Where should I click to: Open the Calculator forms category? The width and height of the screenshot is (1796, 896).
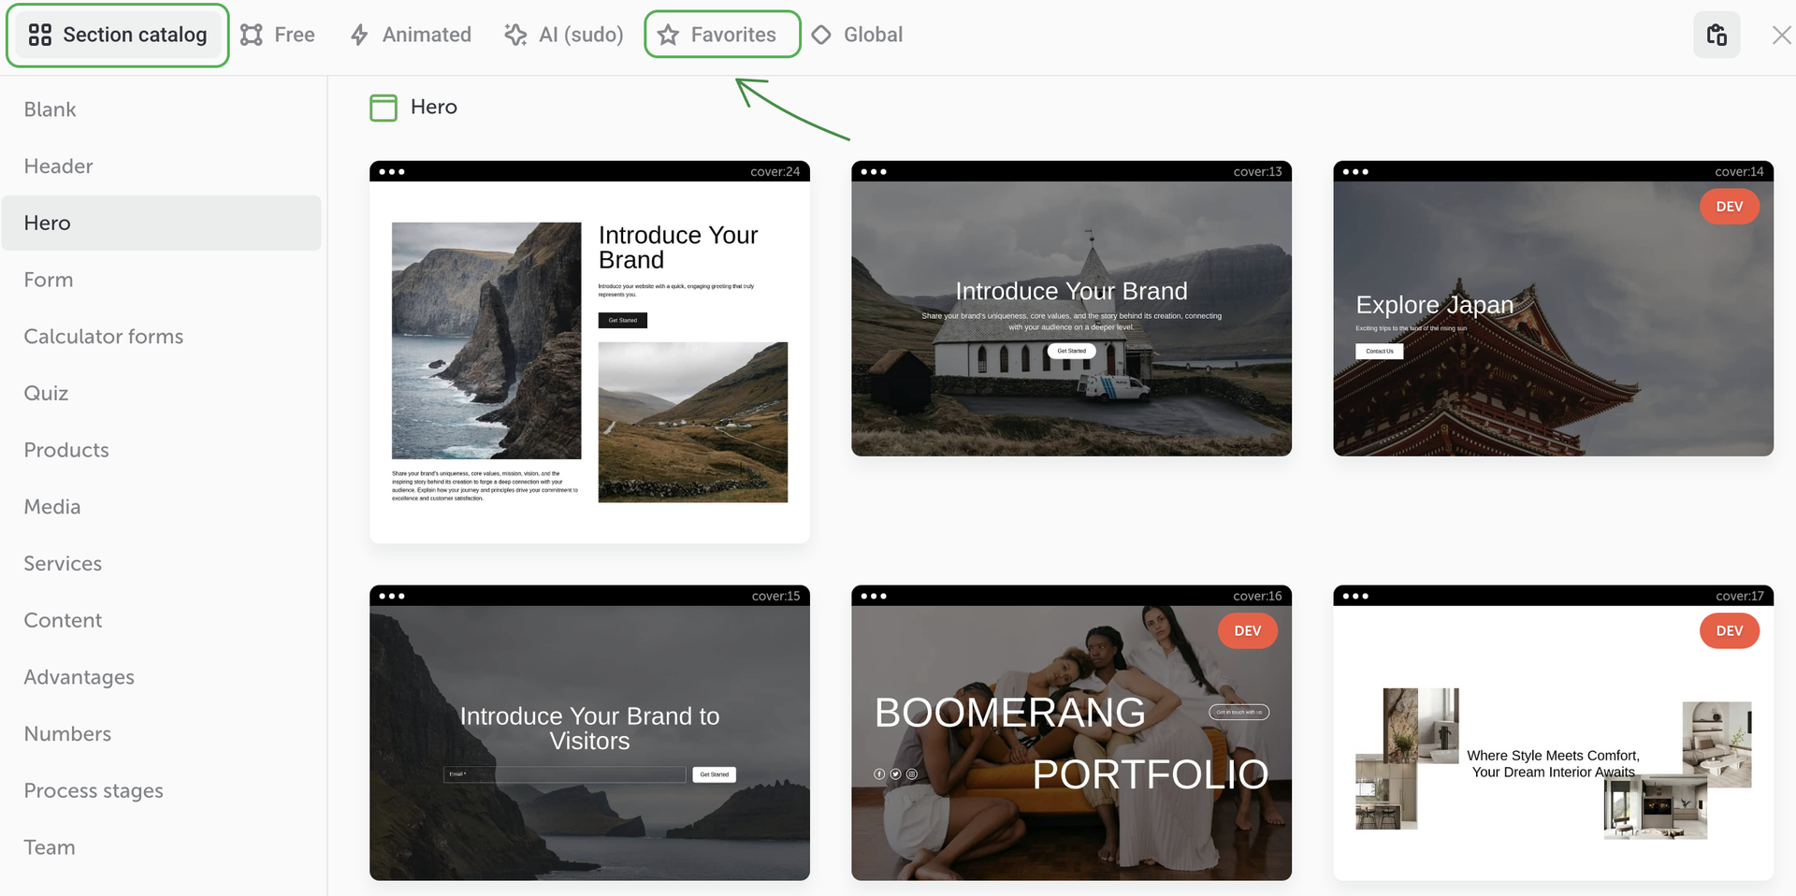pyautogui.click(x=103, y=337)
